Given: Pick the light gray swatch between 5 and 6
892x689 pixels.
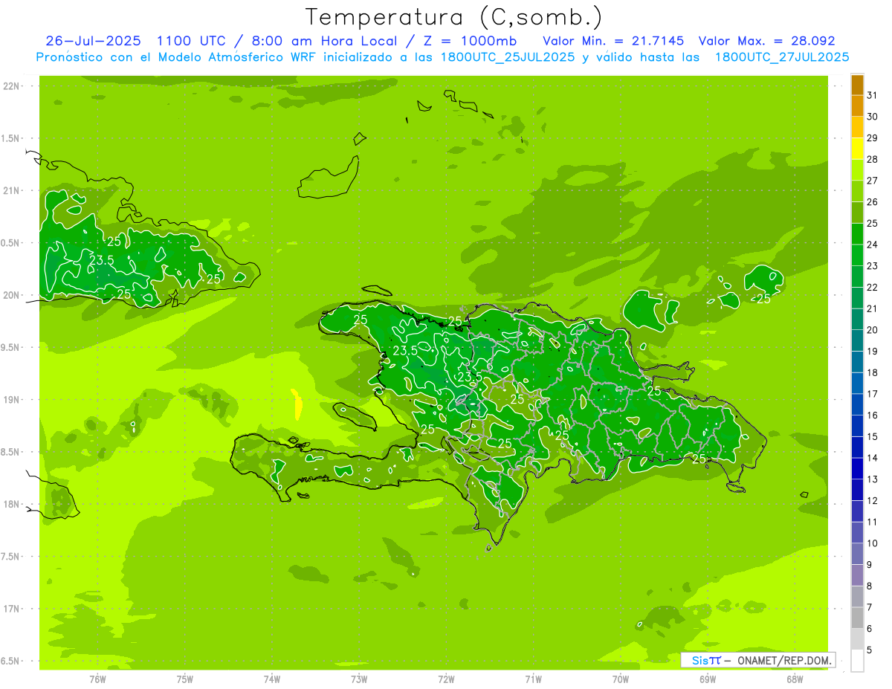Looking at the screenshot, I should (x=857, y=640).
